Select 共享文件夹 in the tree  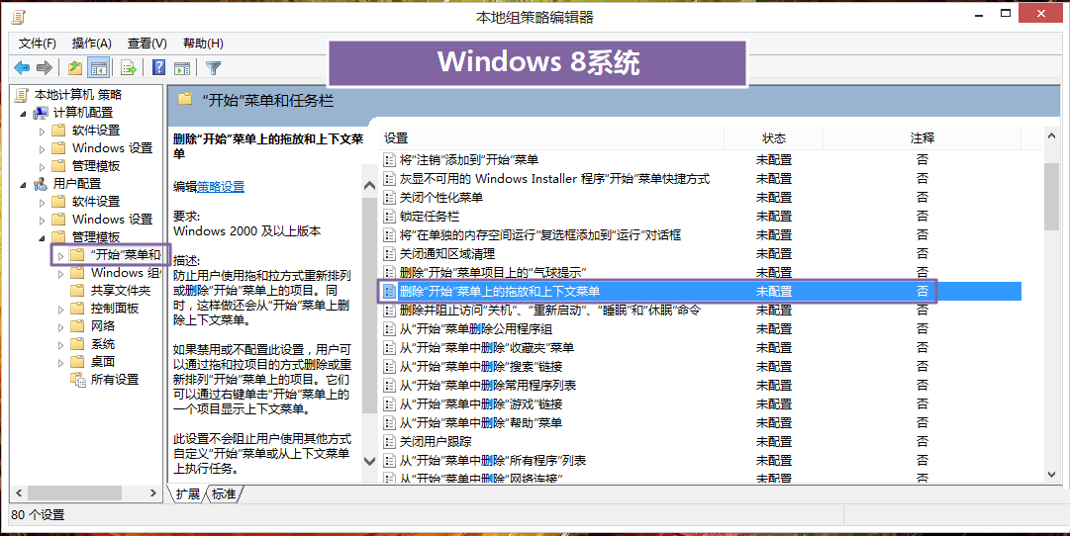(x=120, y=291)
